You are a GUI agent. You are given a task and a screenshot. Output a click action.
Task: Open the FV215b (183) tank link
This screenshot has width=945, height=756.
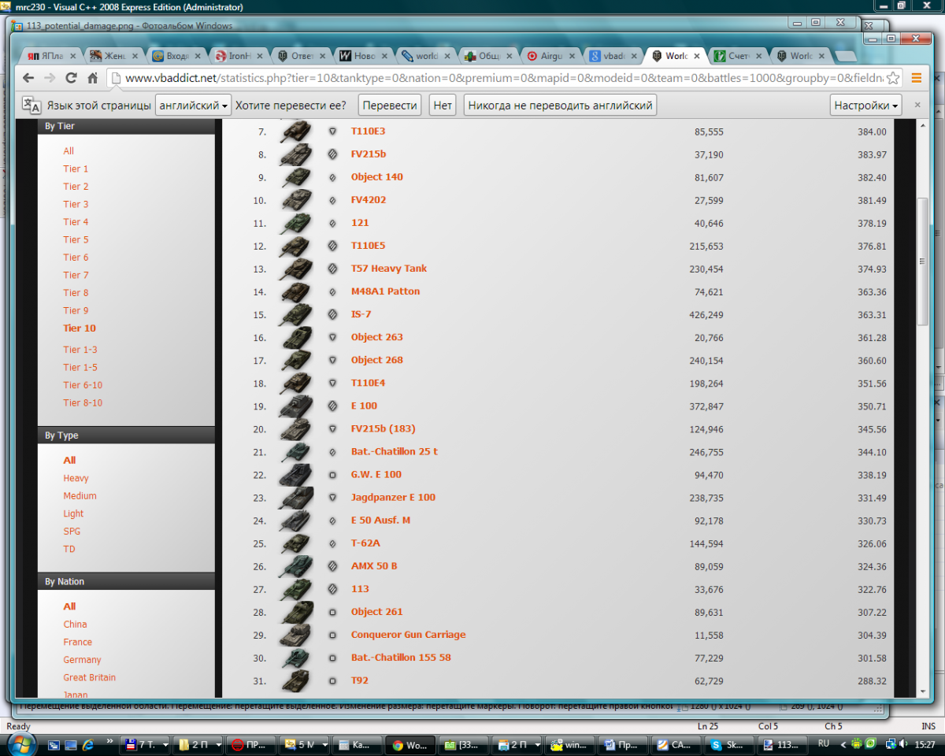click(x=383, y=429)
